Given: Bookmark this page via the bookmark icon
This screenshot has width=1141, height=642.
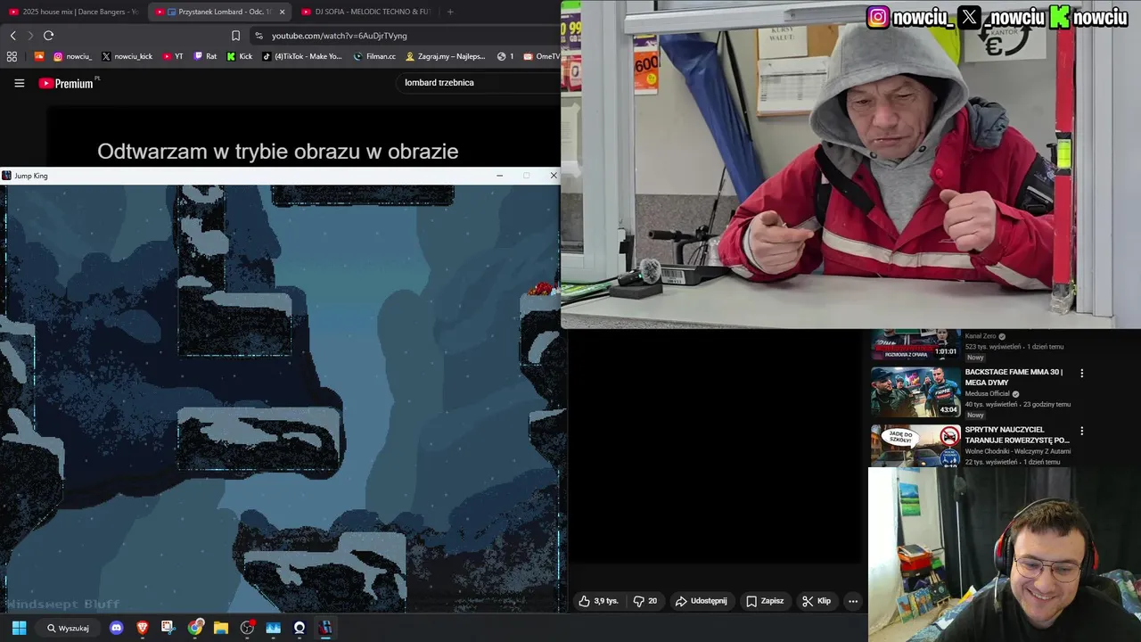Looking at the screenshot, I should (235, 36).
